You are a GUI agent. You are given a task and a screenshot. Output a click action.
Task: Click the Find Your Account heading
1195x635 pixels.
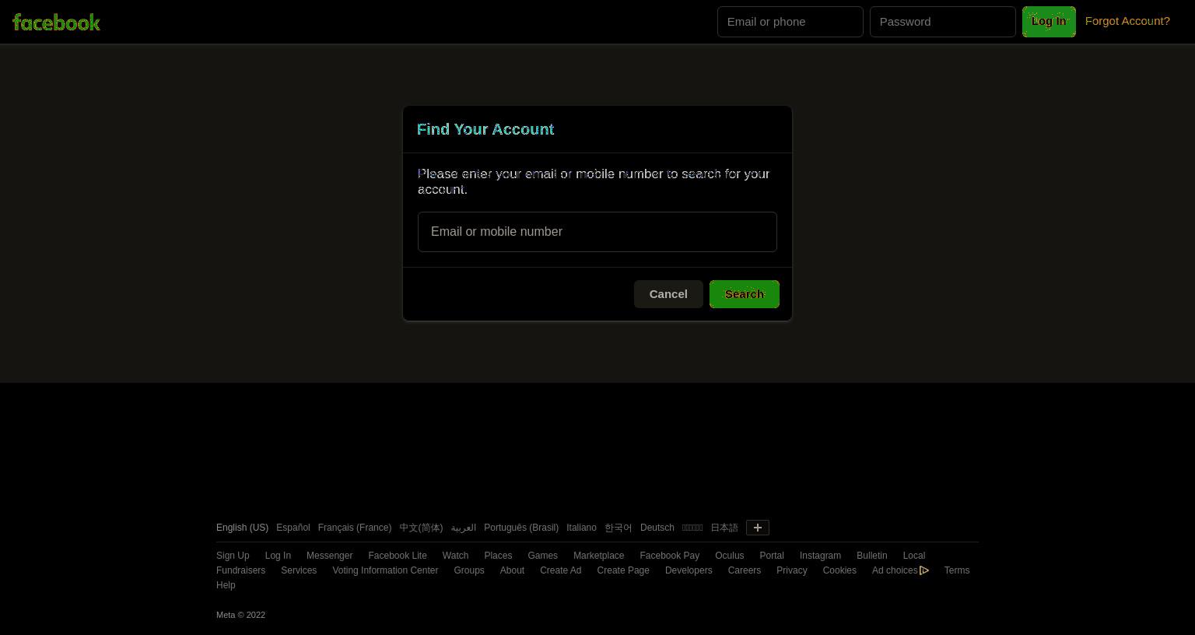pos(485,129)
